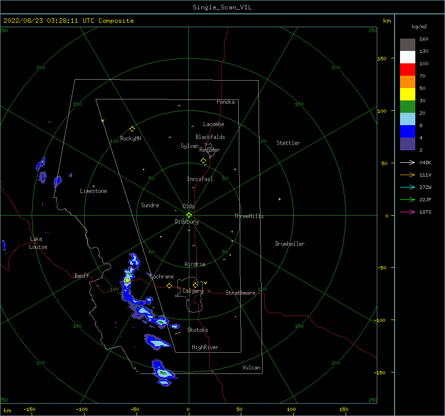
Task: Click the Blackfalds label
Action: coord(210,137)
